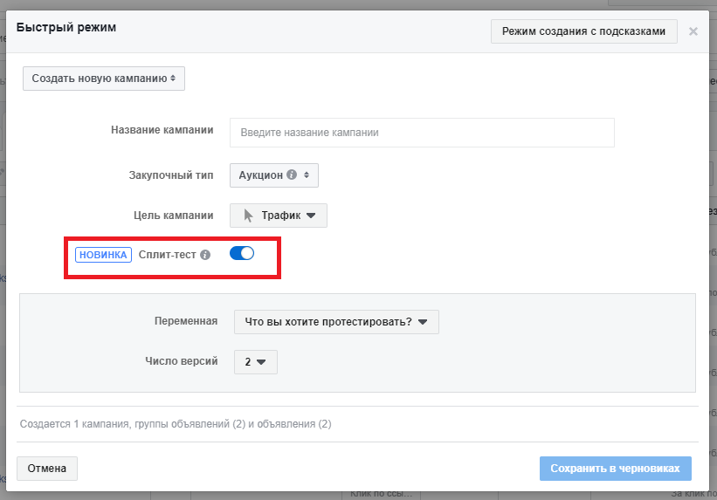The height and width of the screenshot is (500, 717).
Task: Open the Создать новую кампанию dropdown
Action: point(104,78)
